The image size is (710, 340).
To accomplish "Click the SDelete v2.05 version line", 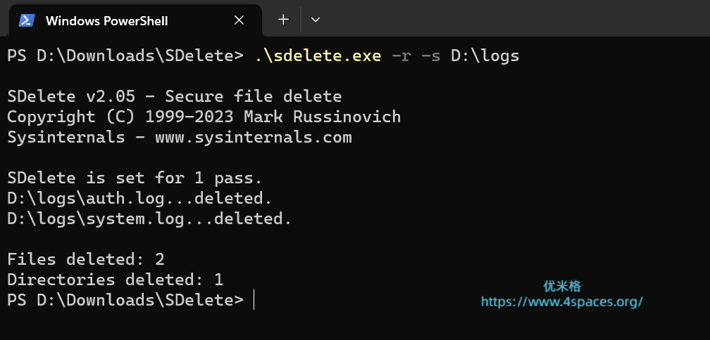I will pos(174,97).
